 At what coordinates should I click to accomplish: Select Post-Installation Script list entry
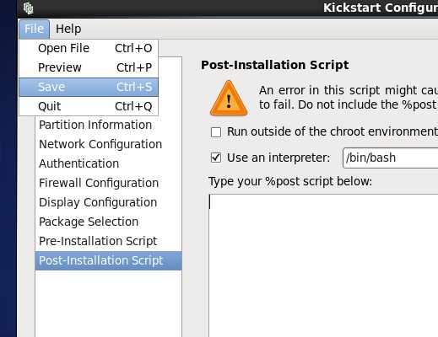coord(108,260)
